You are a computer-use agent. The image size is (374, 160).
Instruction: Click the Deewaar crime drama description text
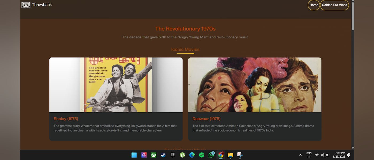[253, 128]
